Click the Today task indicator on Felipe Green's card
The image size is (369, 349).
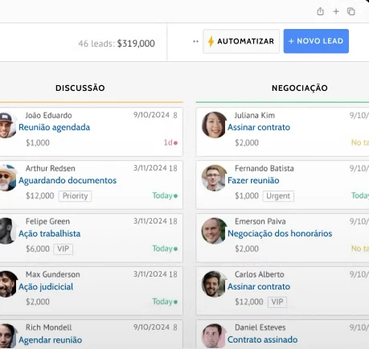coord(165,248)
